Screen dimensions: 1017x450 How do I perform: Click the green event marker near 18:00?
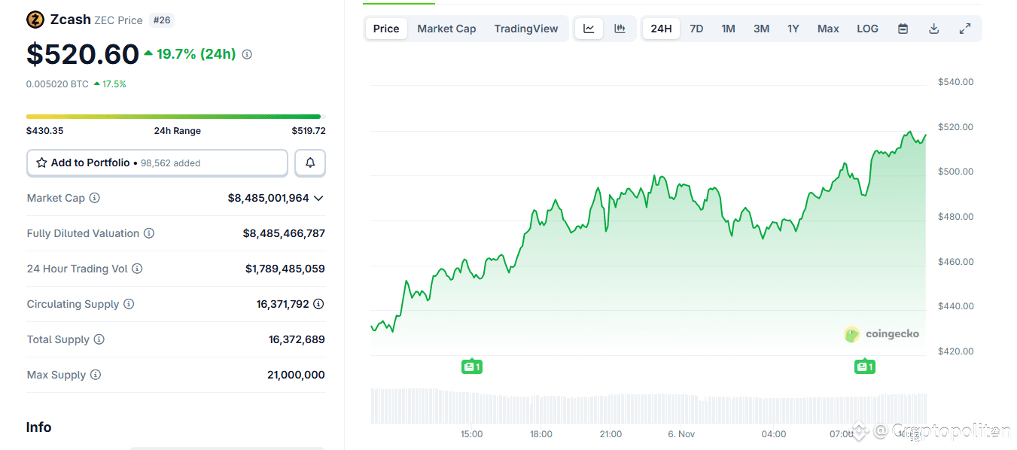click(471, 366)
